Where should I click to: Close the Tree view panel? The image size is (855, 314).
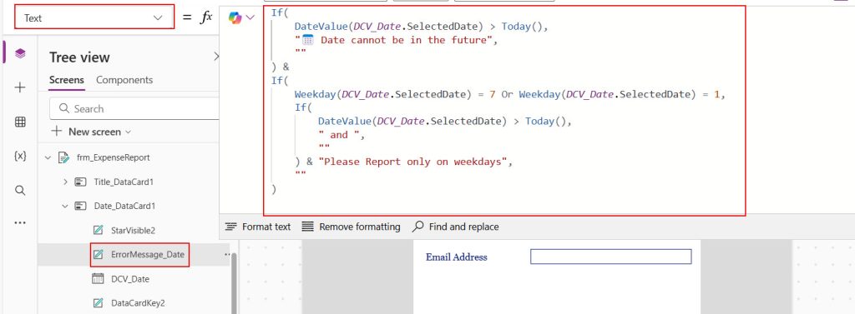pyautogui.click(x=216, y=56)
